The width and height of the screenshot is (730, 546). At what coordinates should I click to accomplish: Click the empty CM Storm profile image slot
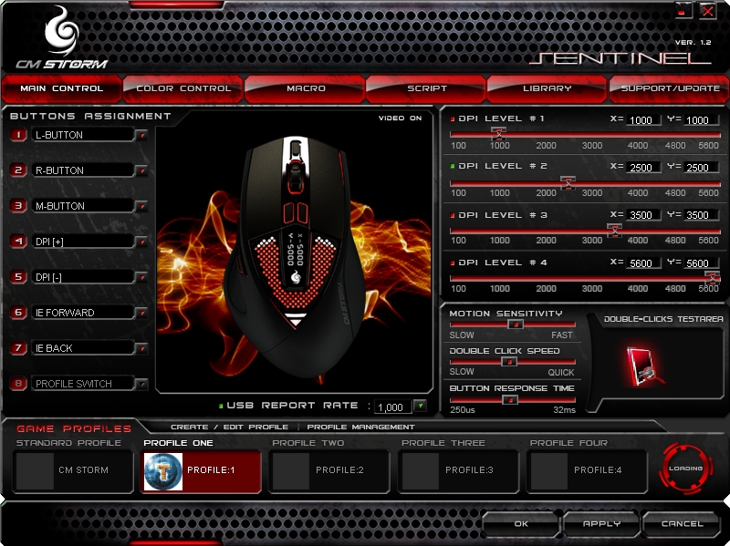click(x=35, y=471)
